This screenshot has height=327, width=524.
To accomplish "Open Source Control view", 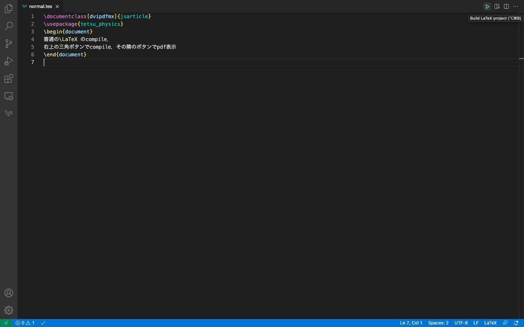I will 9,44.
